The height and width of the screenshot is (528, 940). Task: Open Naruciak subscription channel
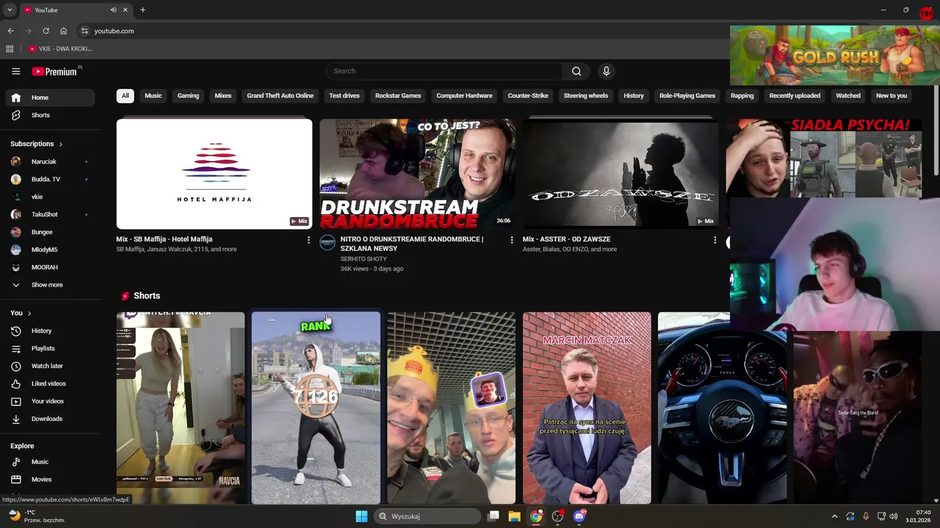pos(50,161)
